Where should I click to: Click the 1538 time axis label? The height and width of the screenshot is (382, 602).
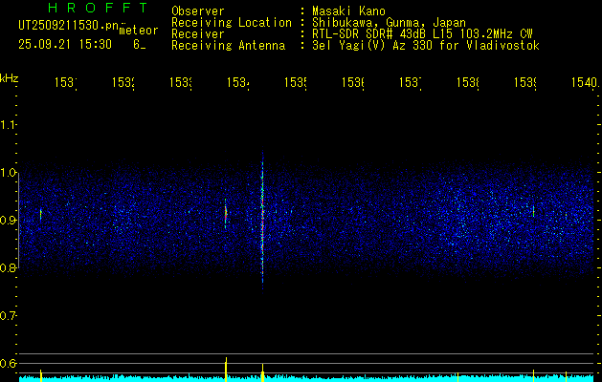click(x=468, y=82)
